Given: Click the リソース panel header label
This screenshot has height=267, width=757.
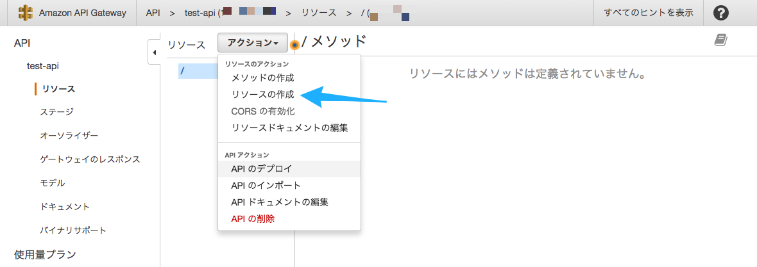Looking at the screenshot, I should (186, 45).
